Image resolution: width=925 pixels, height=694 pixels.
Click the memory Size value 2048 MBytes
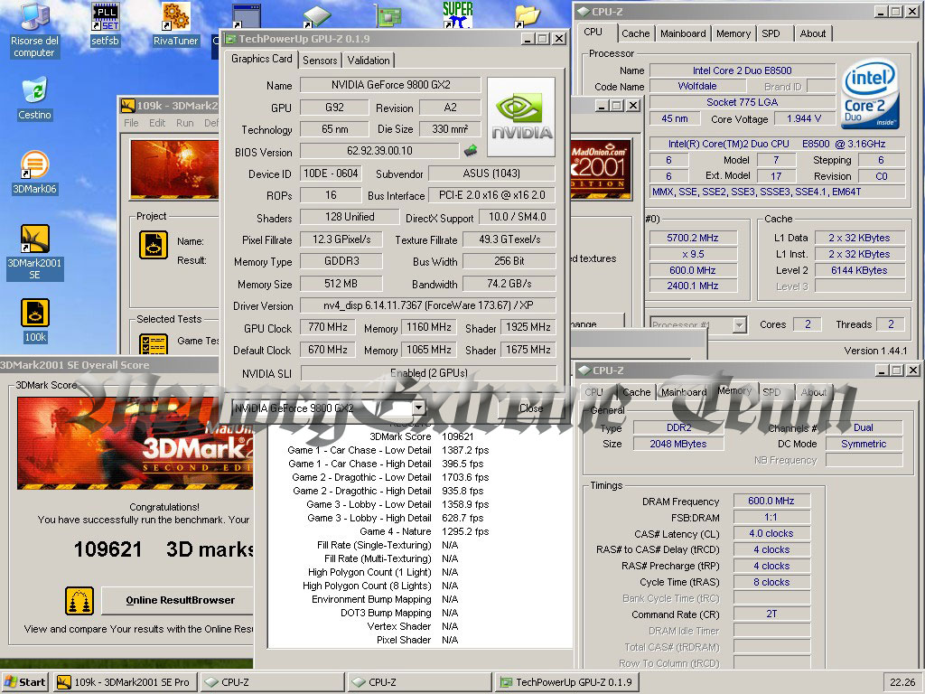pyautogui.click(x=678, y=444)
